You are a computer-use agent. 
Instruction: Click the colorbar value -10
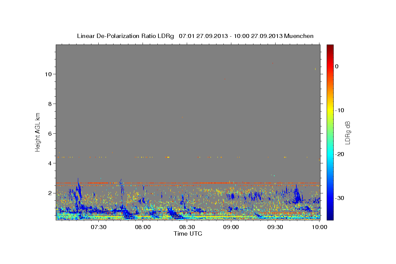tap(340, 110)
